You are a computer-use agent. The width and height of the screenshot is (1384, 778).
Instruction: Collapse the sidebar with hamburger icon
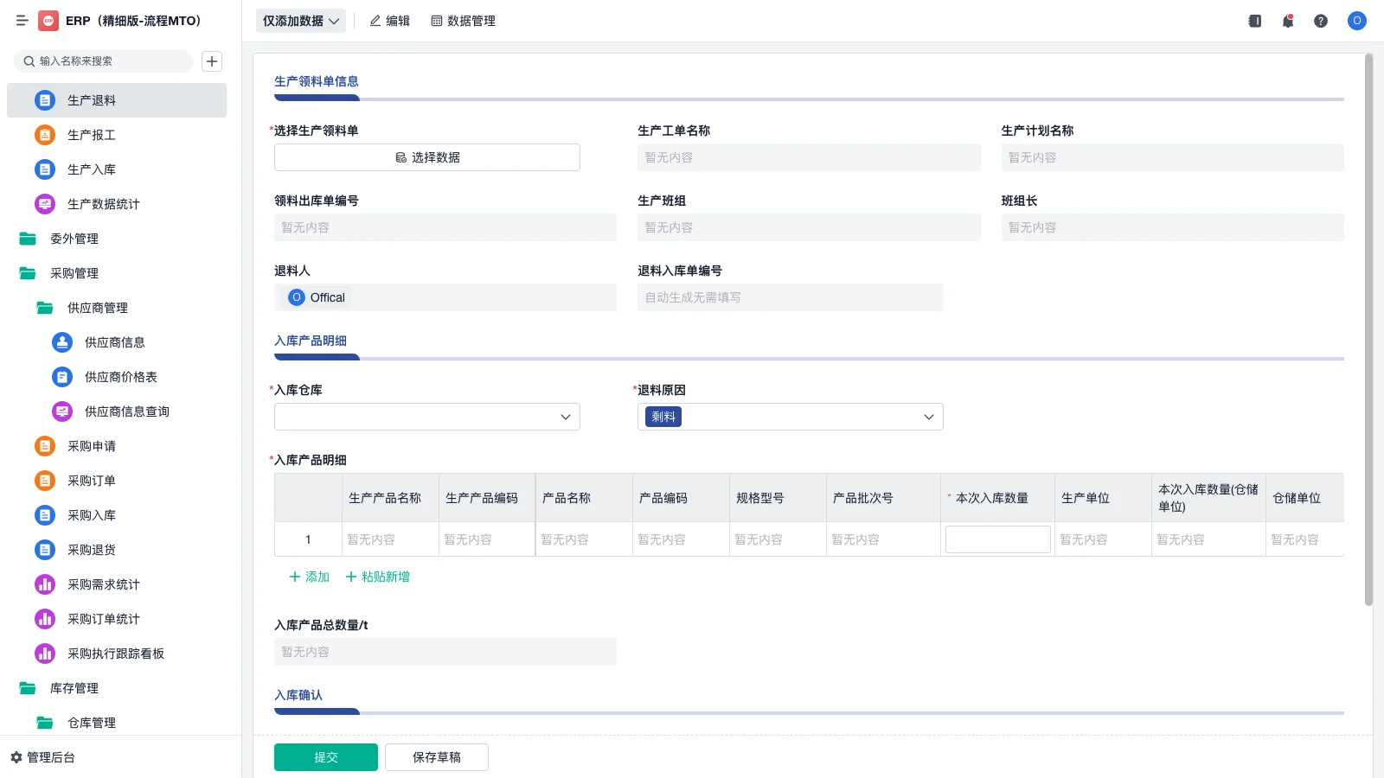(x=22, y=21)
